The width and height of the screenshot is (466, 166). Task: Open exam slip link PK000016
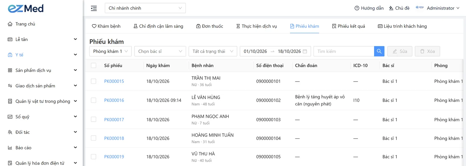pyautogui.click(x=114, y=100)
